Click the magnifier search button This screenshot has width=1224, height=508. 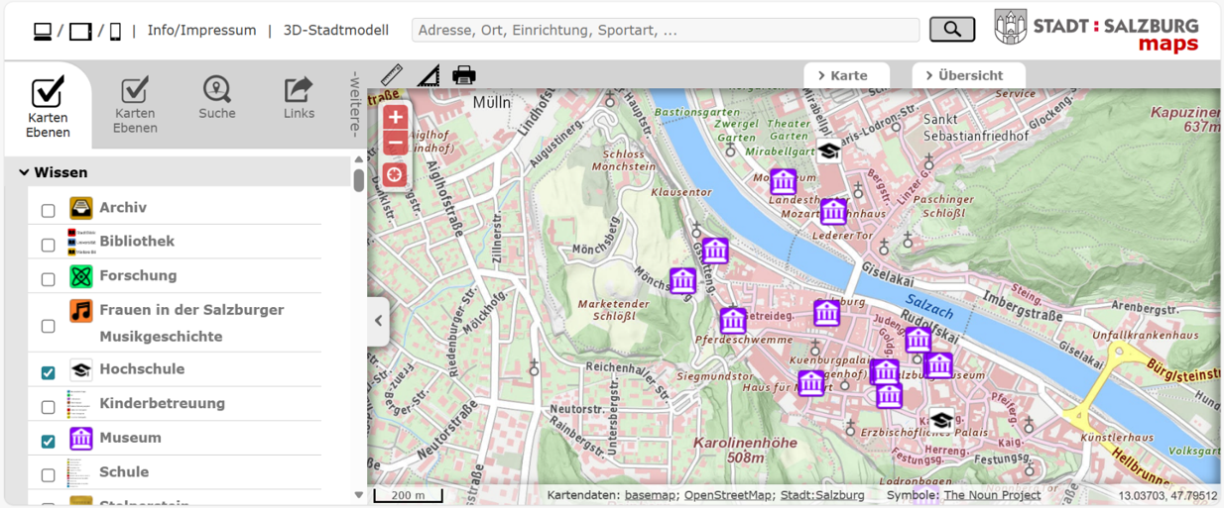(x=952, y=30)
